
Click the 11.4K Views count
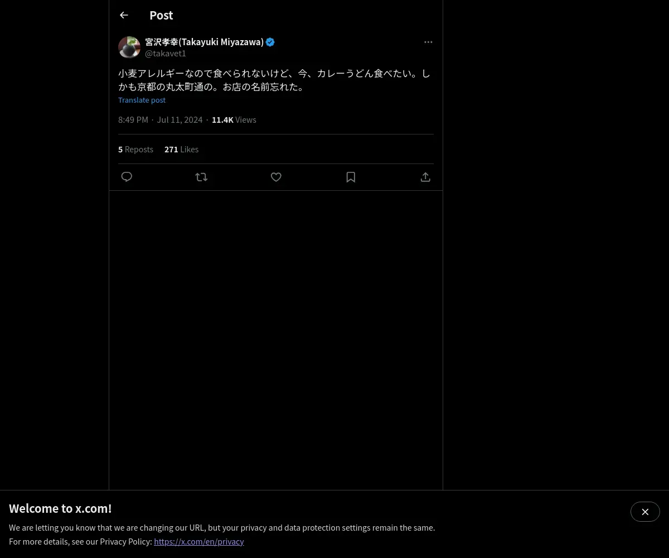click(234, 119)
